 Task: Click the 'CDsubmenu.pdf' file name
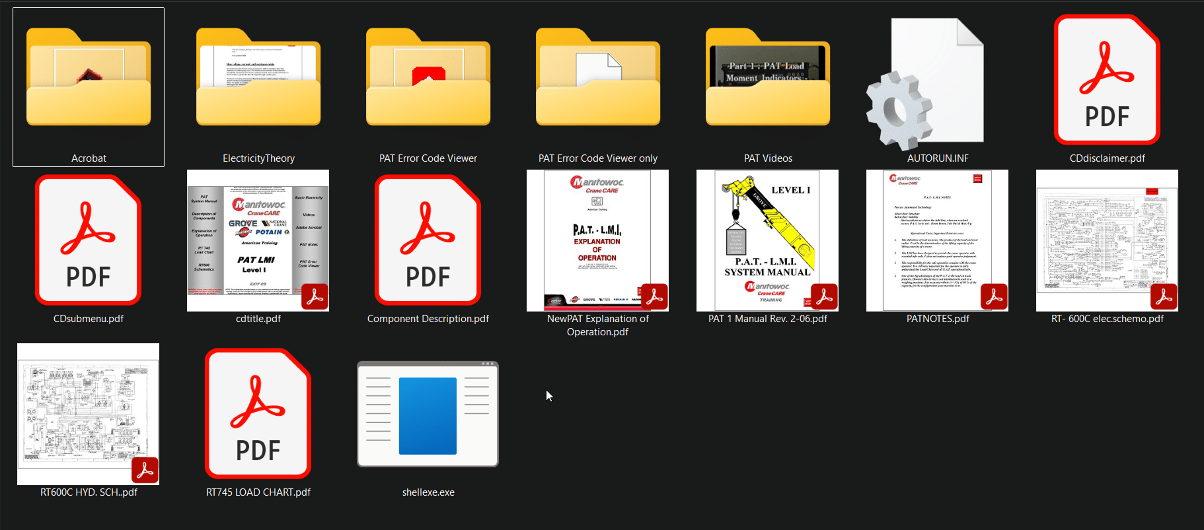coord(89,319)
